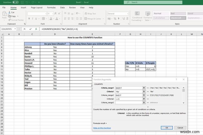Open the Copy options arrow

coord(18,16)
